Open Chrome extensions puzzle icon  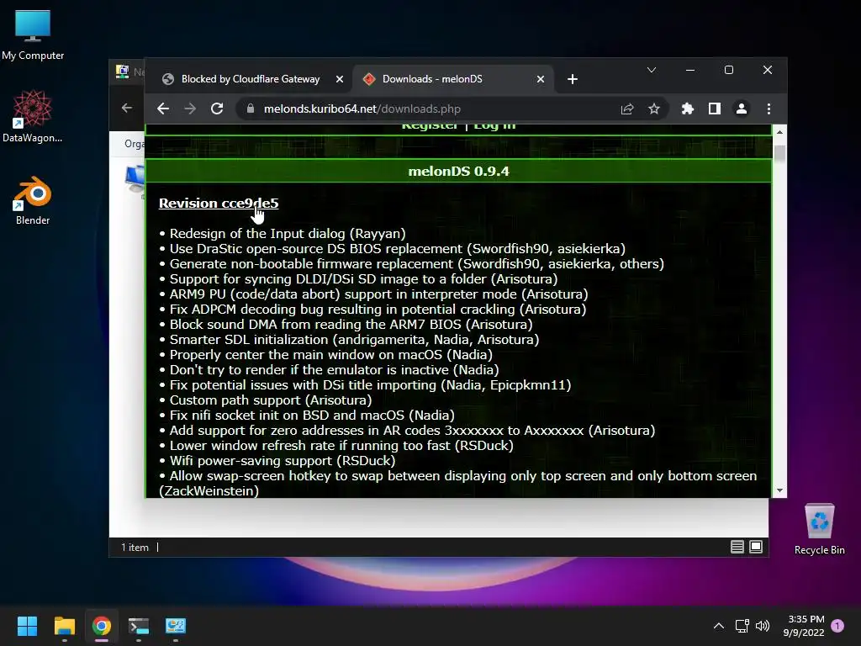(x=688, y=109)
